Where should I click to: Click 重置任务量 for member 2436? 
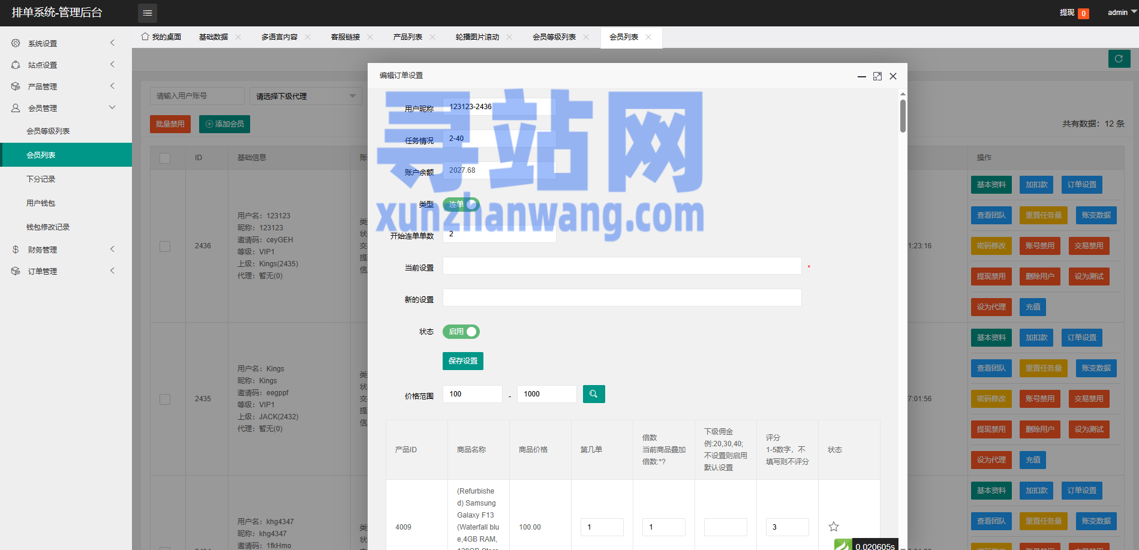point(1044,215)
